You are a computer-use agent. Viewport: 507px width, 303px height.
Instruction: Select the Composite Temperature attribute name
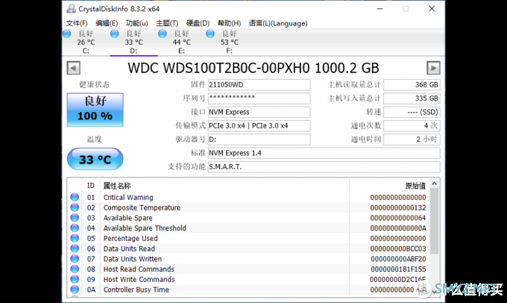(142, 207)
